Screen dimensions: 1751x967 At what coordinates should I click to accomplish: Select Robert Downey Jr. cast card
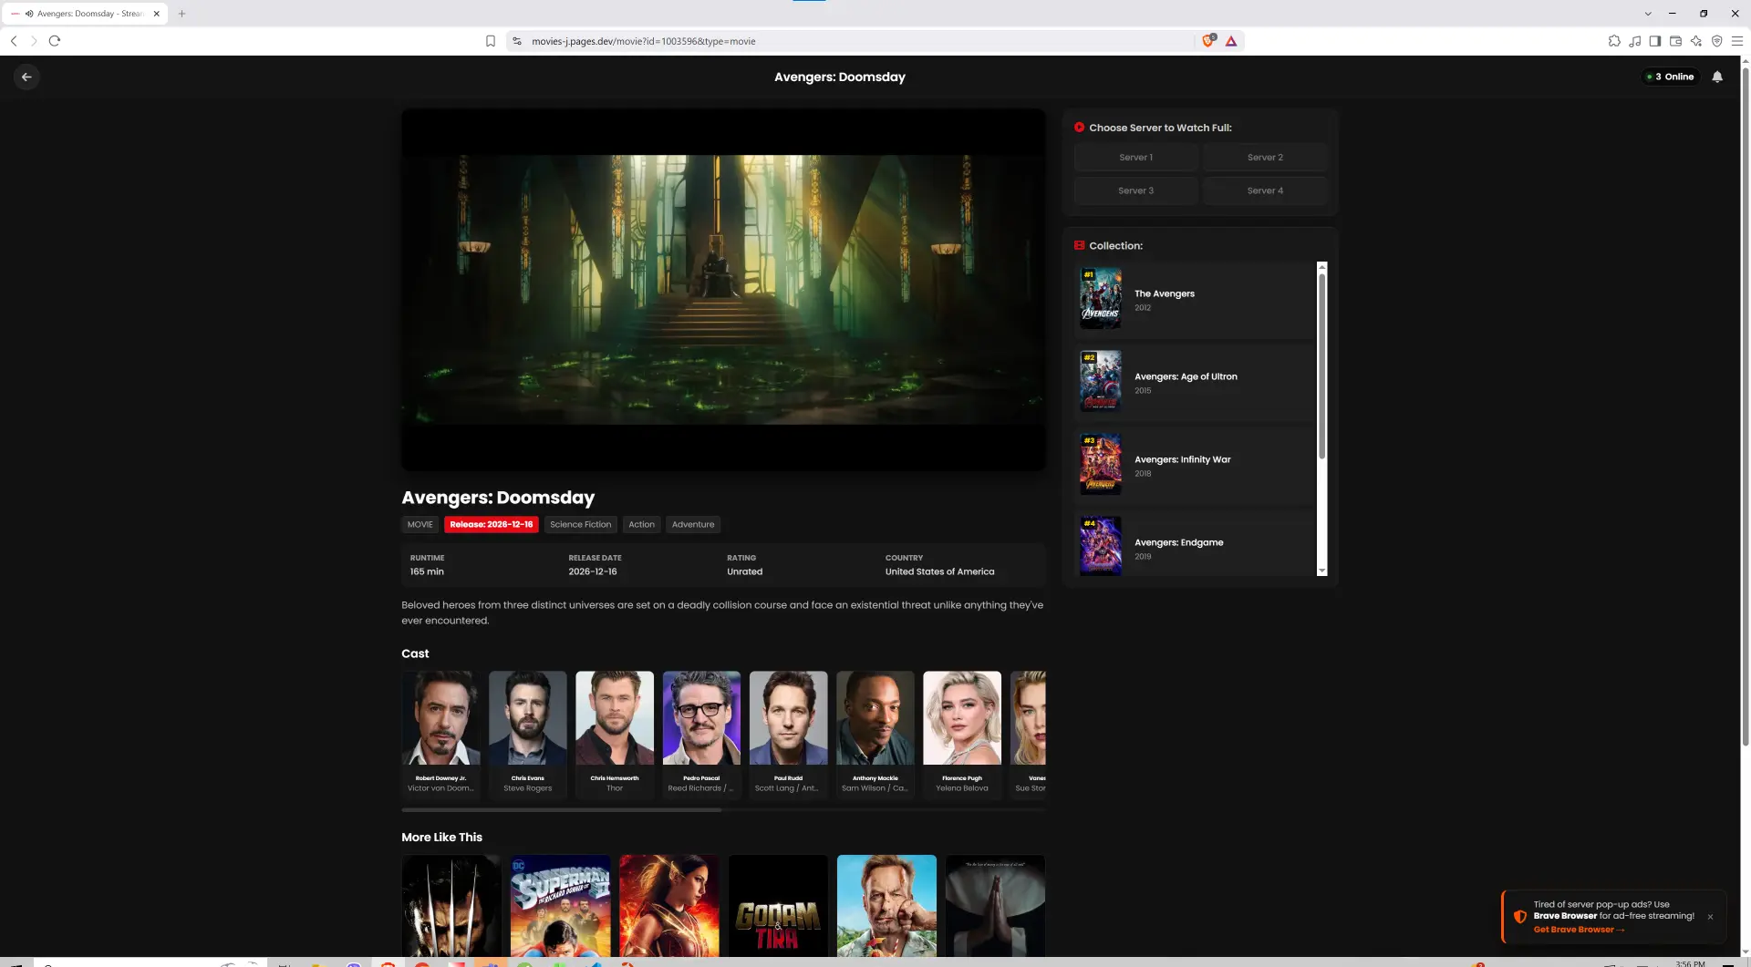440,735
